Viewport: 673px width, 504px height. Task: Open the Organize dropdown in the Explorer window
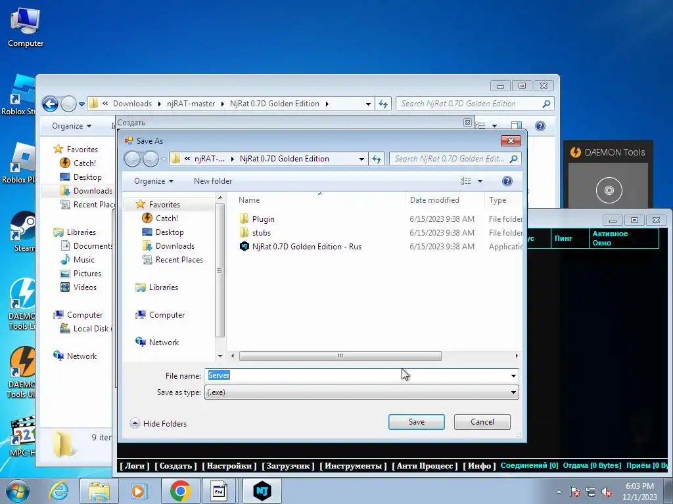[72, 126]
